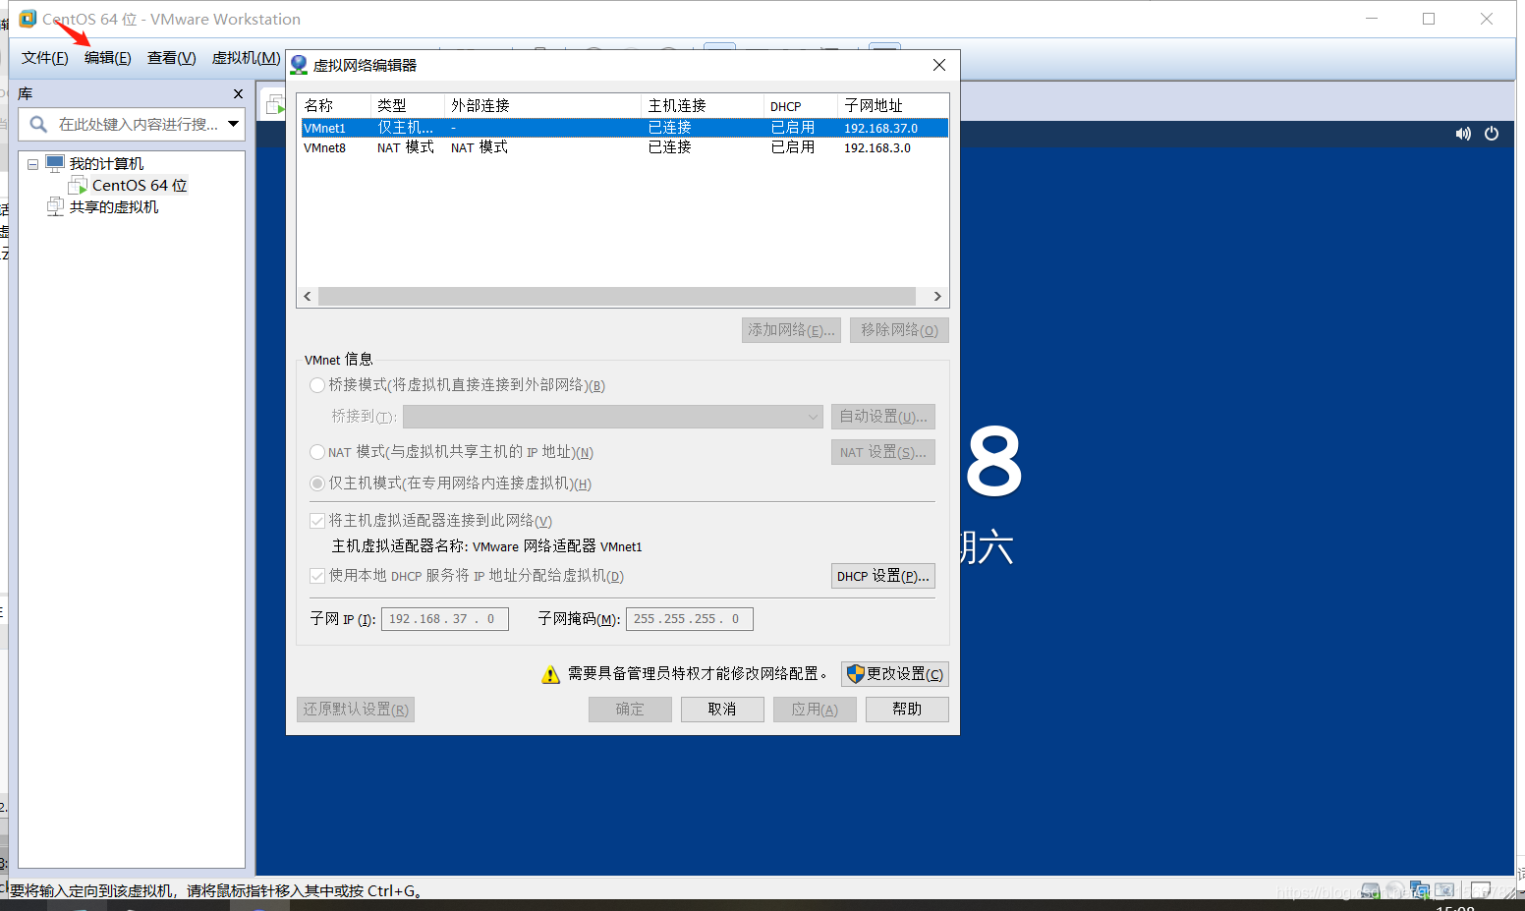
Task: Select CentOS 64 位 in library tree
Action: click(x=140, y=185)
